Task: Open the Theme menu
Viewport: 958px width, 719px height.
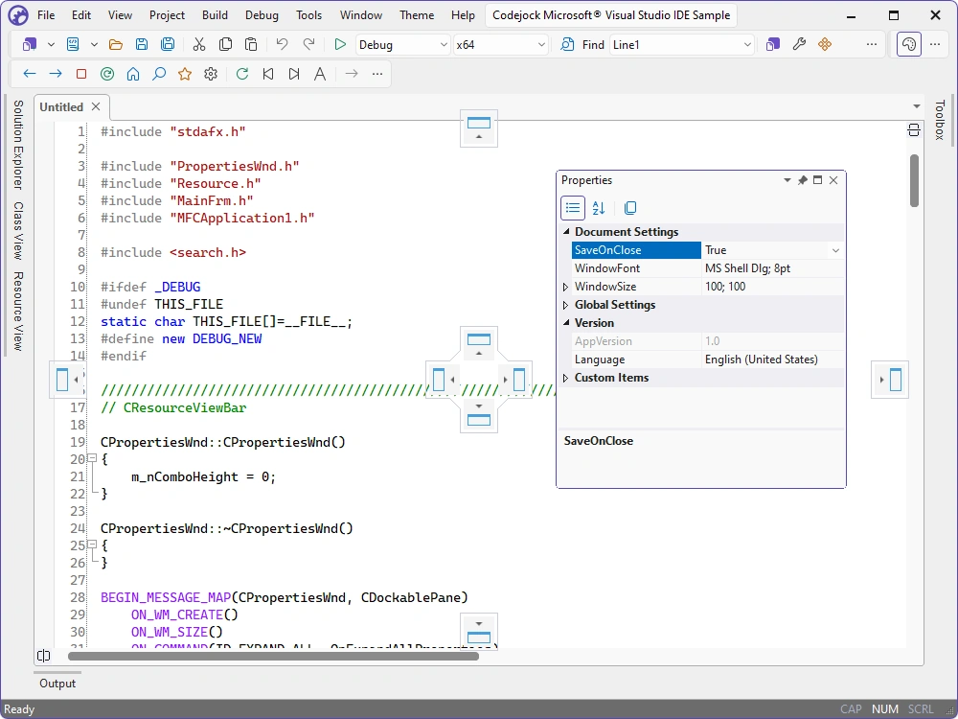Action: click(417, 15)
